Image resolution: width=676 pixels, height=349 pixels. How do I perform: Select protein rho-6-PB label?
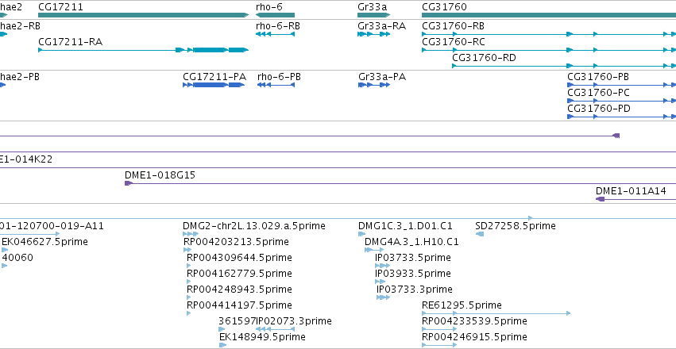click(280, 78)
